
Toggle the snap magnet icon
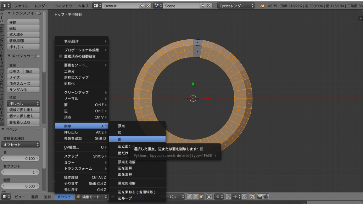tap(229, 197)
